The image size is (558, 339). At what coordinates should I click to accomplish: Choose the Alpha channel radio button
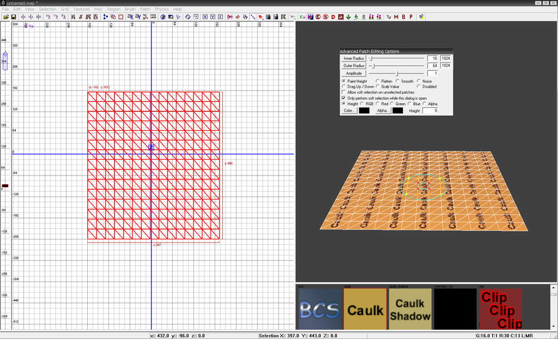pos(424,104)
